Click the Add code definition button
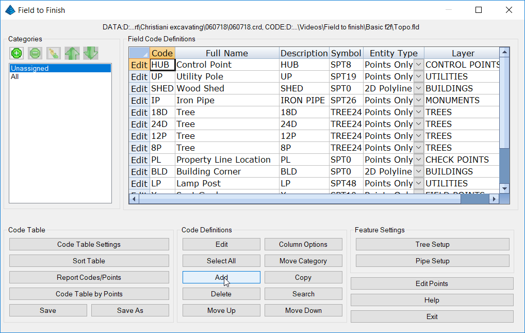The image size is (525, 333). point(221,277)
